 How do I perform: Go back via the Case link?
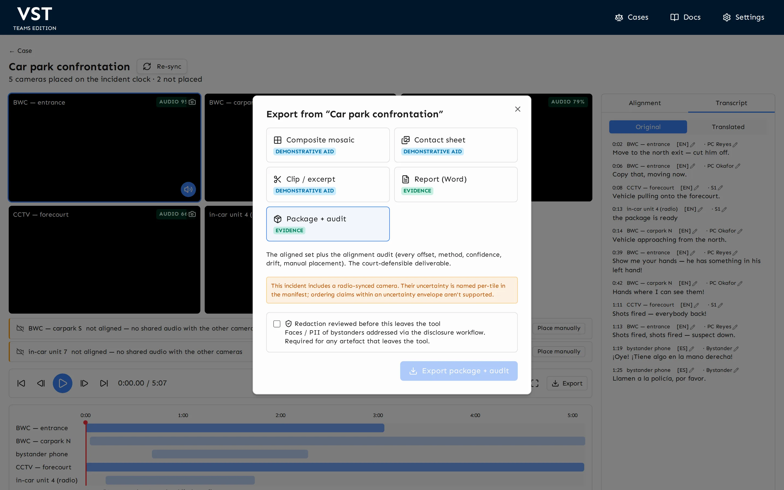21,51
